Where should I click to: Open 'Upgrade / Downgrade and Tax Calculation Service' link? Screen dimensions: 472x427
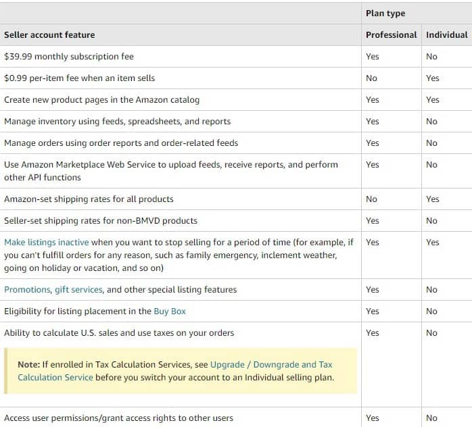(175, 371)
